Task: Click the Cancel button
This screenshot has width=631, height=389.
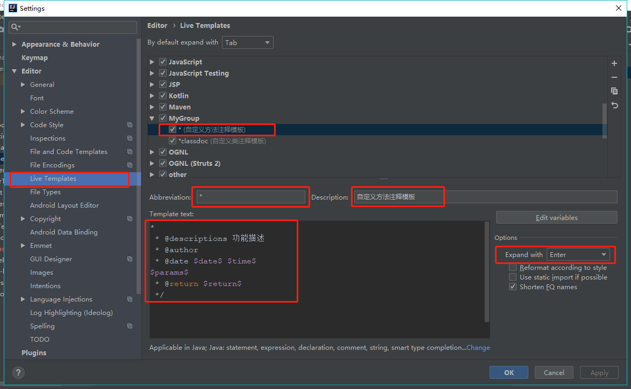Action: point(554,372)
